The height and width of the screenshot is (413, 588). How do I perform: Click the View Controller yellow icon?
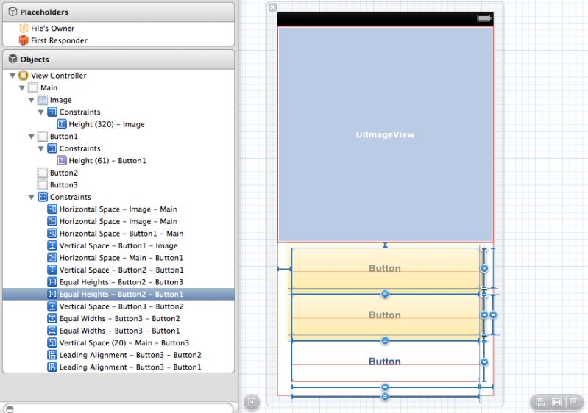click(x=24, y=75)
